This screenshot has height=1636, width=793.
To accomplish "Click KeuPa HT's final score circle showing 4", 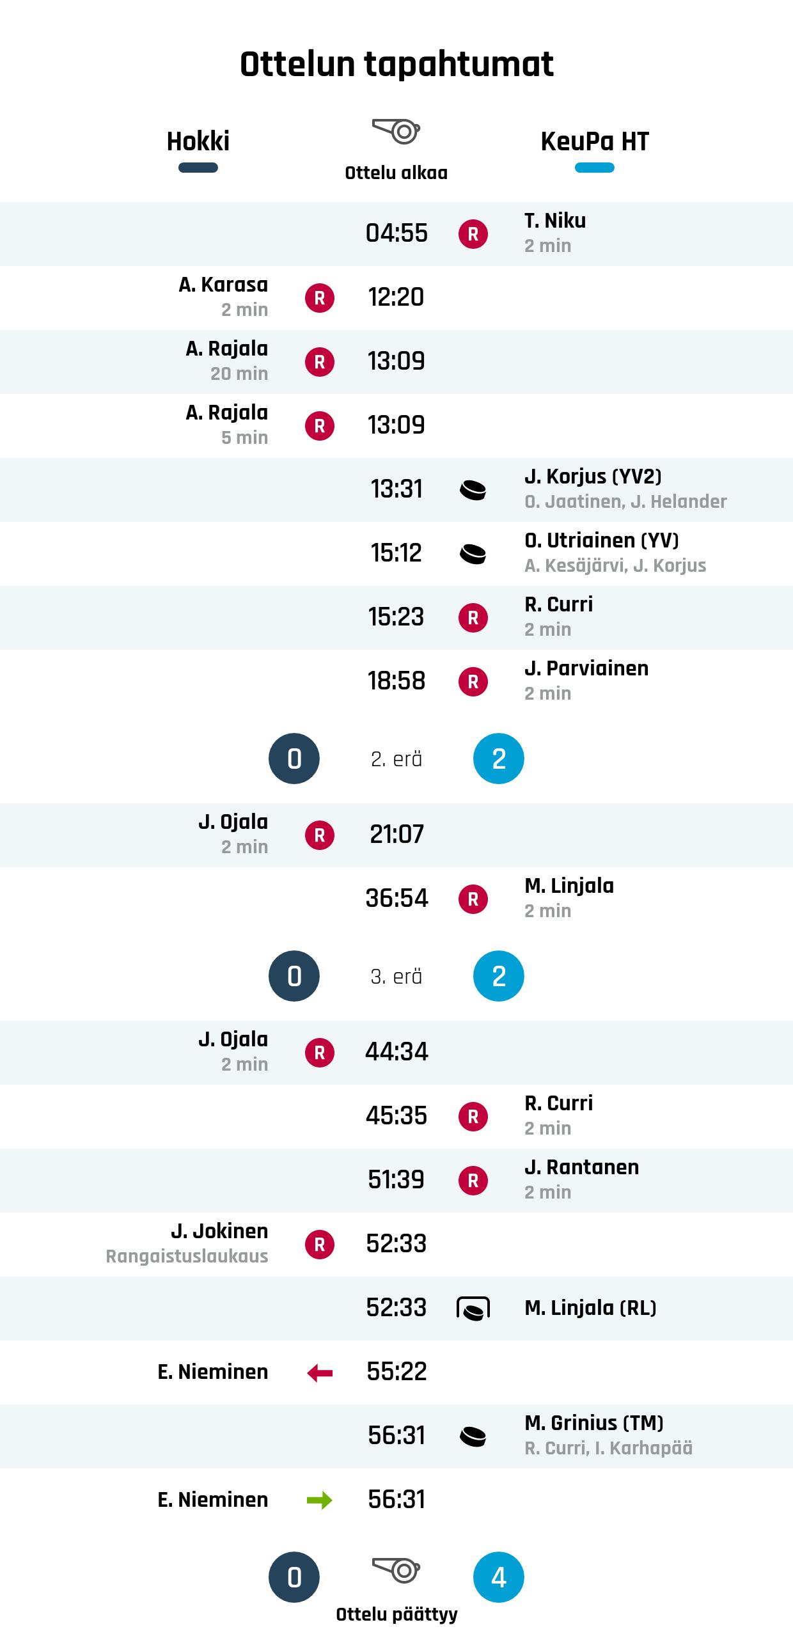I will (499, 1577).
